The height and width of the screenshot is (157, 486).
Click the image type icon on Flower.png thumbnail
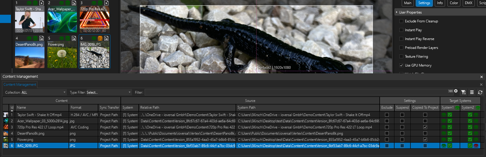[x=74, y=38]
